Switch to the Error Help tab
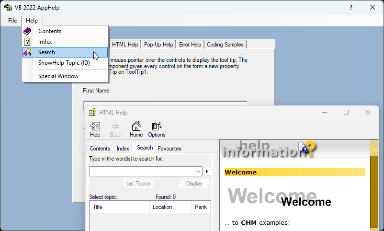Viewport: 384px width, 231px height. pyautogui.click(x=190, y=45)
